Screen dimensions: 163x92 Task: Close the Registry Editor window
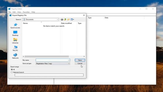pyautogui.click(x=153, y=9)
